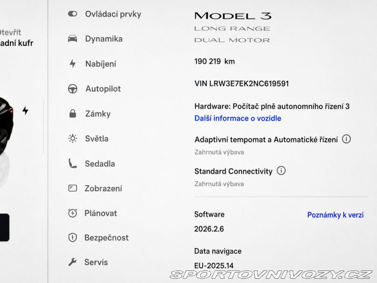Tap the Standard Connectivity label
377x283 pixels.
point(233,171)
